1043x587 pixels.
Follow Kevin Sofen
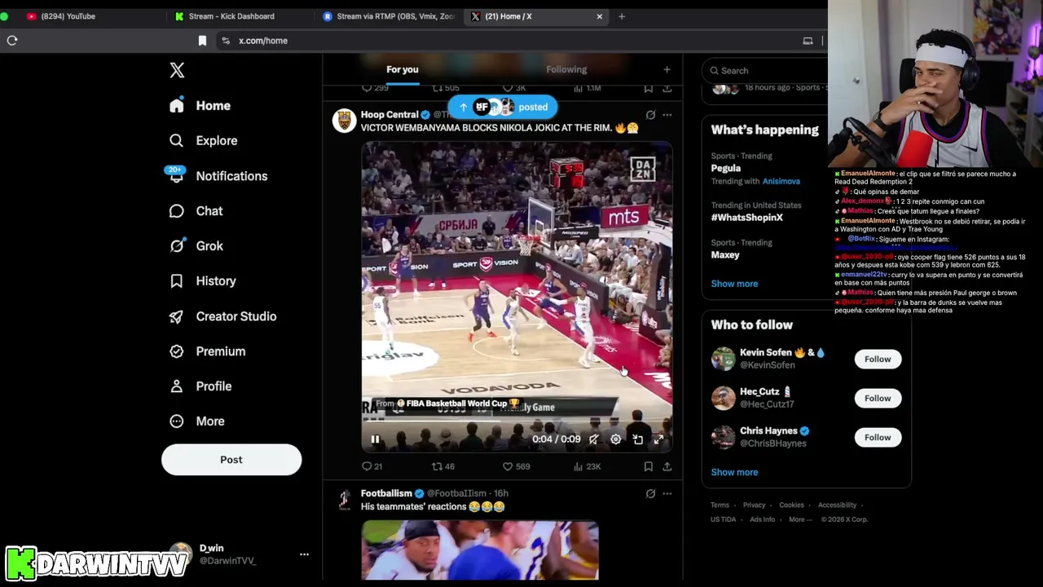click(878, 359)
